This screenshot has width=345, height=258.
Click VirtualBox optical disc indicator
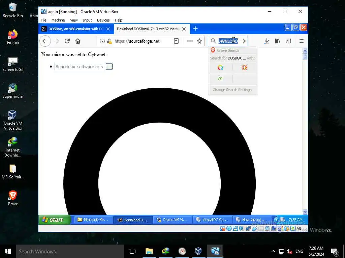pyautogui.click(x=229, y=228)
